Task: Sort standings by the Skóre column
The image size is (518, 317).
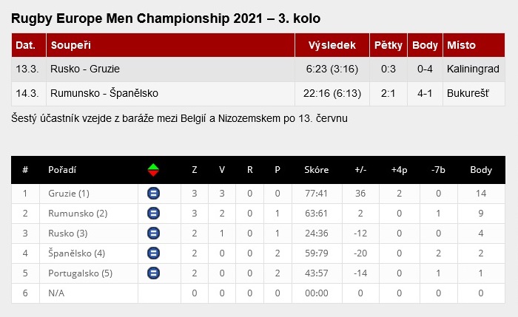Action: click(x=317, y=170)
